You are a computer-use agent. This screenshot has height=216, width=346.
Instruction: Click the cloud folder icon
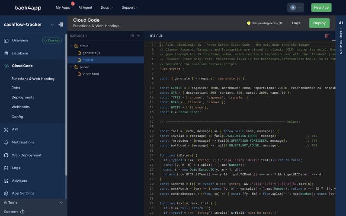click(x=77, y=46)
